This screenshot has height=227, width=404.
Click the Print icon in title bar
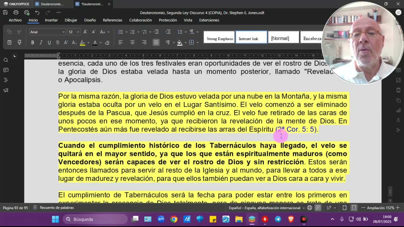(x=16, y=13)
